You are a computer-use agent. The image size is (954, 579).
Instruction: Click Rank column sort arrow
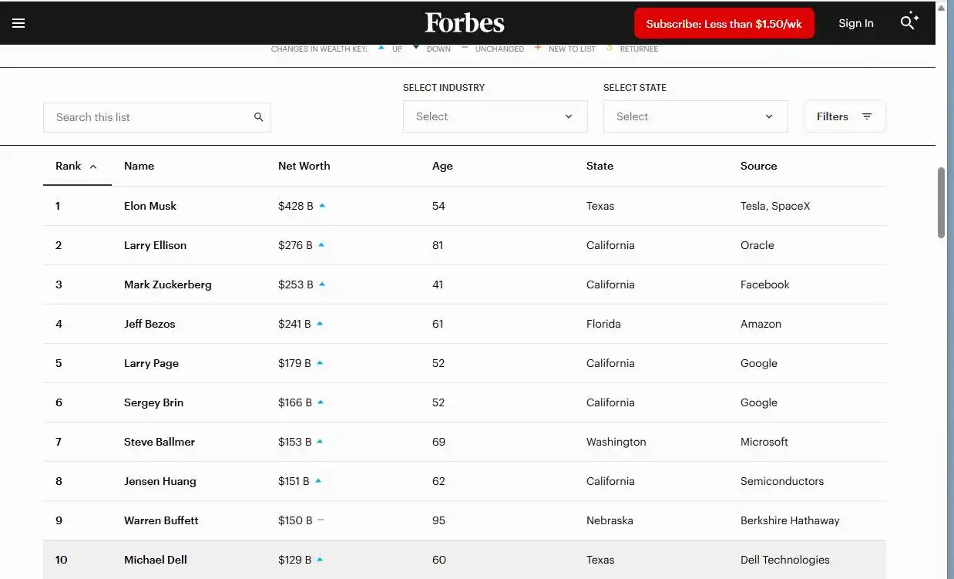[93, 167]
